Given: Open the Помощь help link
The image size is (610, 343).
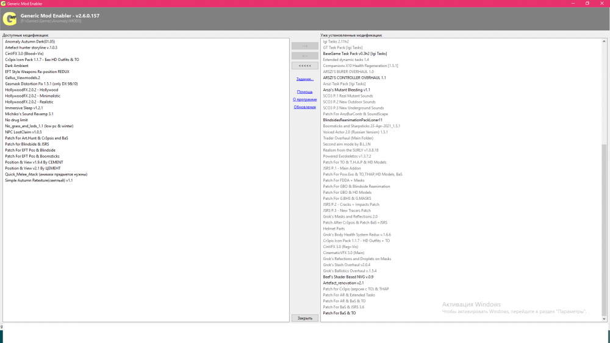Looking at the screenshot, I should [304, 92].
